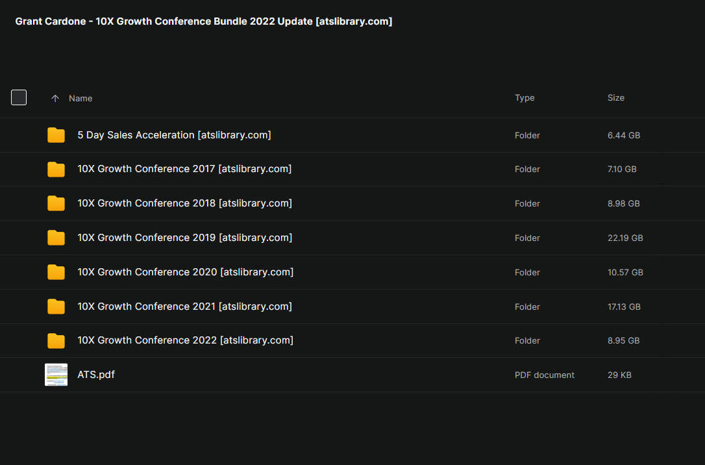This screenshot has height=465, width=705.
Task: Click the '10.57 GB' size value
Action: click(625, 273)
